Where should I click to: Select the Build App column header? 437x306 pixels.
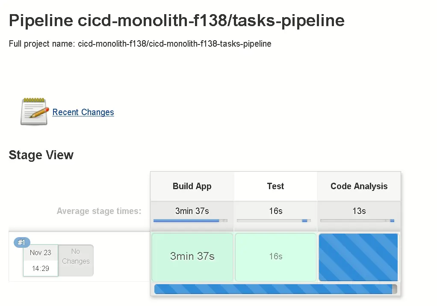(192, 186)
